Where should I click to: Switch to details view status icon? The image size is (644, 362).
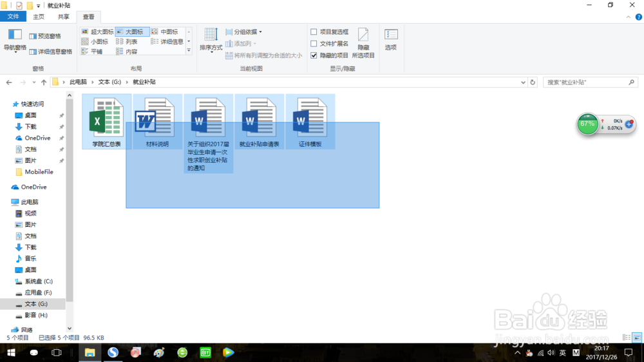[x=627, y=338]
